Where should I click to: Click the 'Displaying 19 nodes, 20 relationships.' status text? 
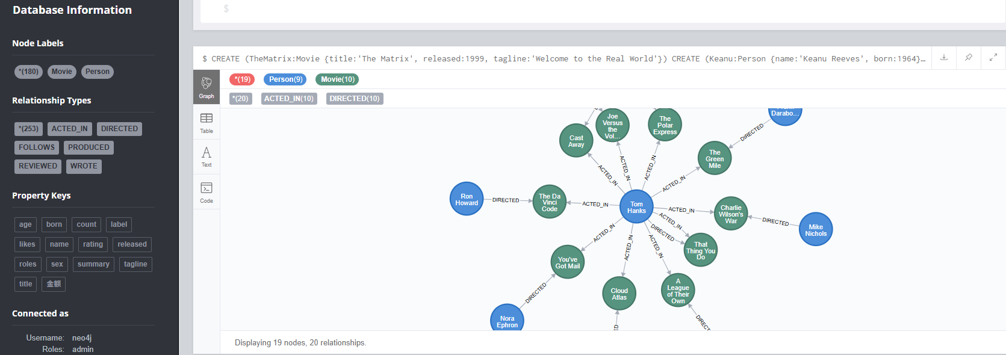[x=300, y=342]
